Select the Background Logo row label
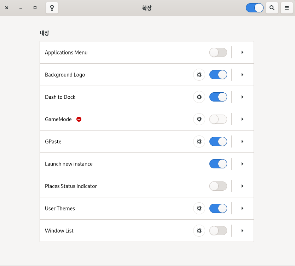This screenshot has width=295, height=266. [65, 75]
